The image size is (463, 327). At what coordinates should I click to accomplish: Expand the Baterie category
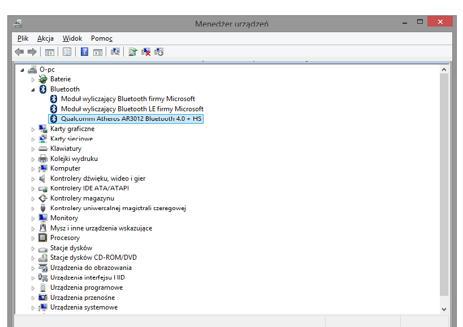pos(33,80)
